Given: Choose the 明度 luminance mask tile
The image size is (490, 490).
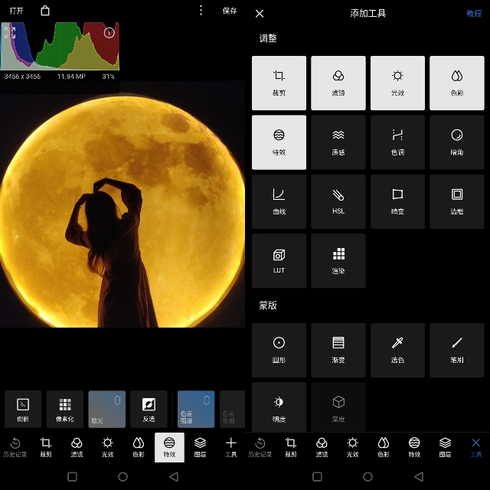Looking at the screenshot, I should (x=279, y=407).
